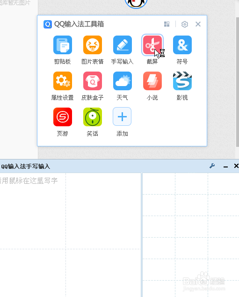Minimize the QQ输入法手写输入 panel
The height and width of the screenshot is (297, 239).
click(225, 167)
